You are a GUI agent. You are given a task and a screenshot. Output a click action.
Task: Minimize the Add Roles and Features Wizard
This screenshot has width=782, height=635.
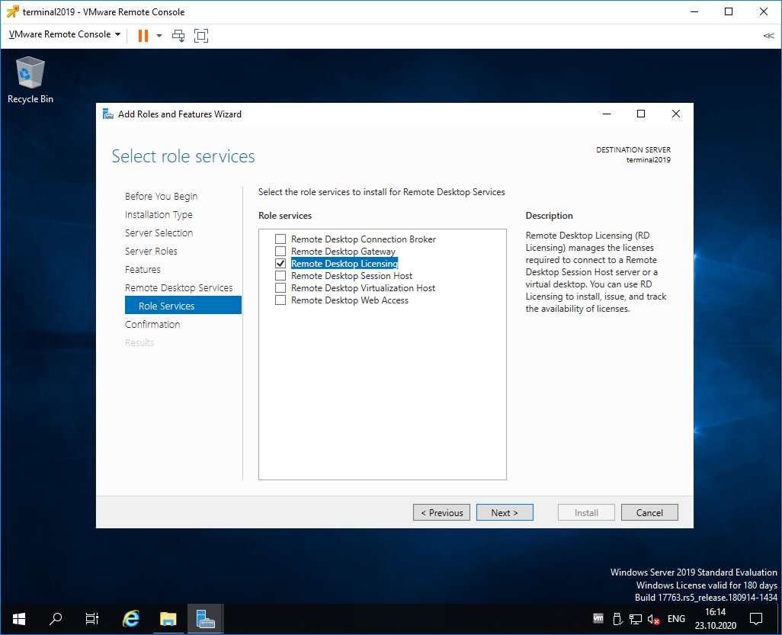(607, 114)
